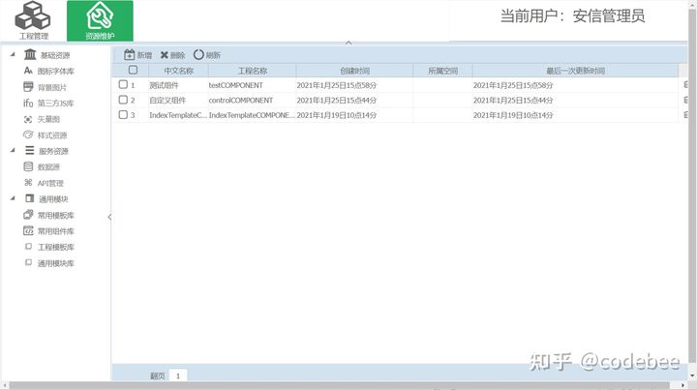This screenshot has height=390, width=697.
Task: Click the bottom scrollbar left arrow
Action: pos(4,385)
